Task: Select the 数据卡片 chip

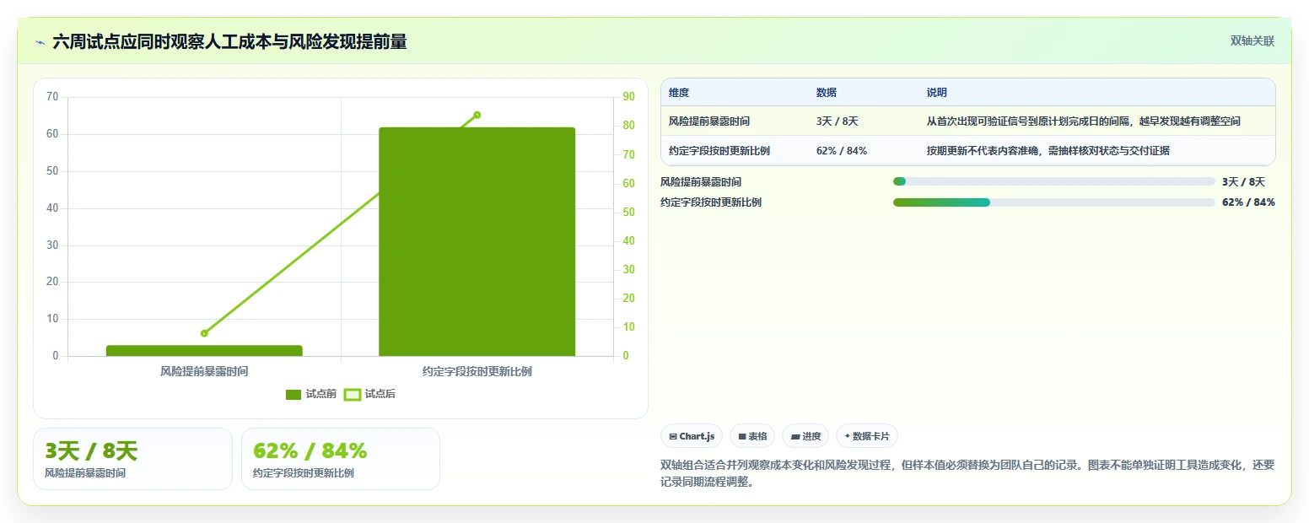Action: click(866, 436)
